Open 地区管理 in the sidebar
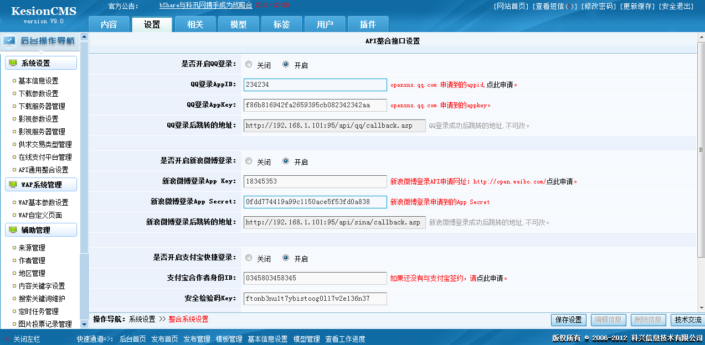The image size is (705, 345). (32, 273)
